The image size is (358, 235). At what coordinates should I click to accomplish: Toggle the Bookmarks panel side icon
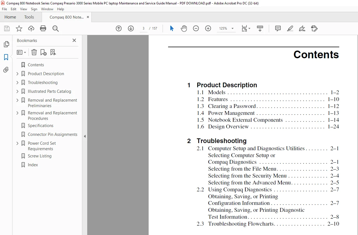coord(6,57)
